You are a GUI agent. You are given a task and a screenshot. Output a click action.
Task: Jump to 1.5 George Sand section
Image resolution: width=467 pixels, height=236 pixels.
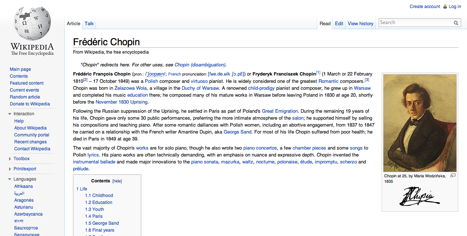102,223
